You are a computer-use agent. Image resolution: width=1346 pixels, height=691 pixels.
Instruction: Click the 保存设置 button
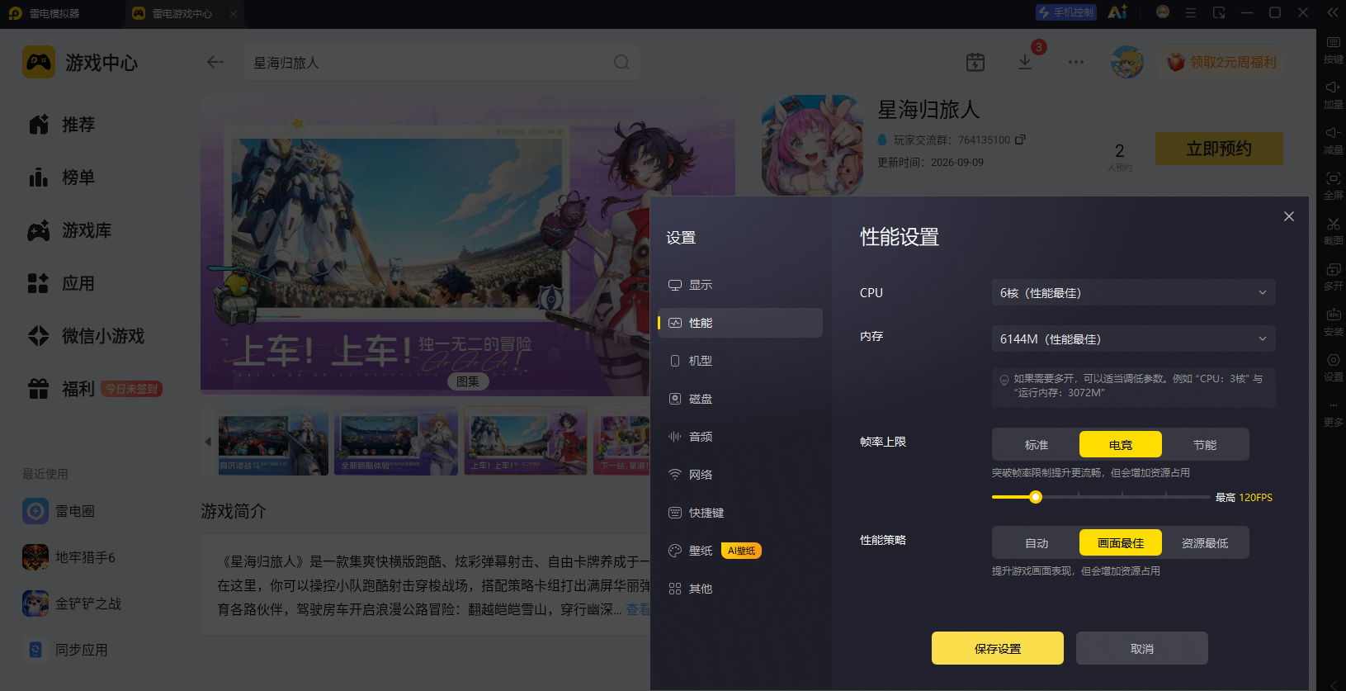(997, 648)
